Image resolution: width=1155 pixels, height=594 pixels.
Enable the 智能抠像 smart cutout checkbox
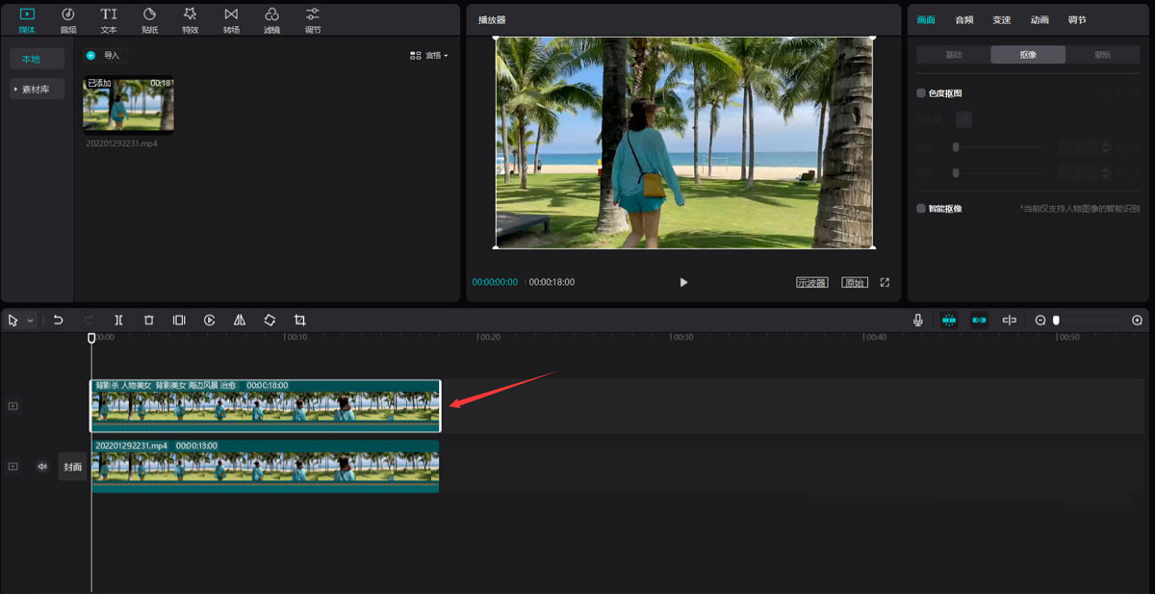(921, 208)
